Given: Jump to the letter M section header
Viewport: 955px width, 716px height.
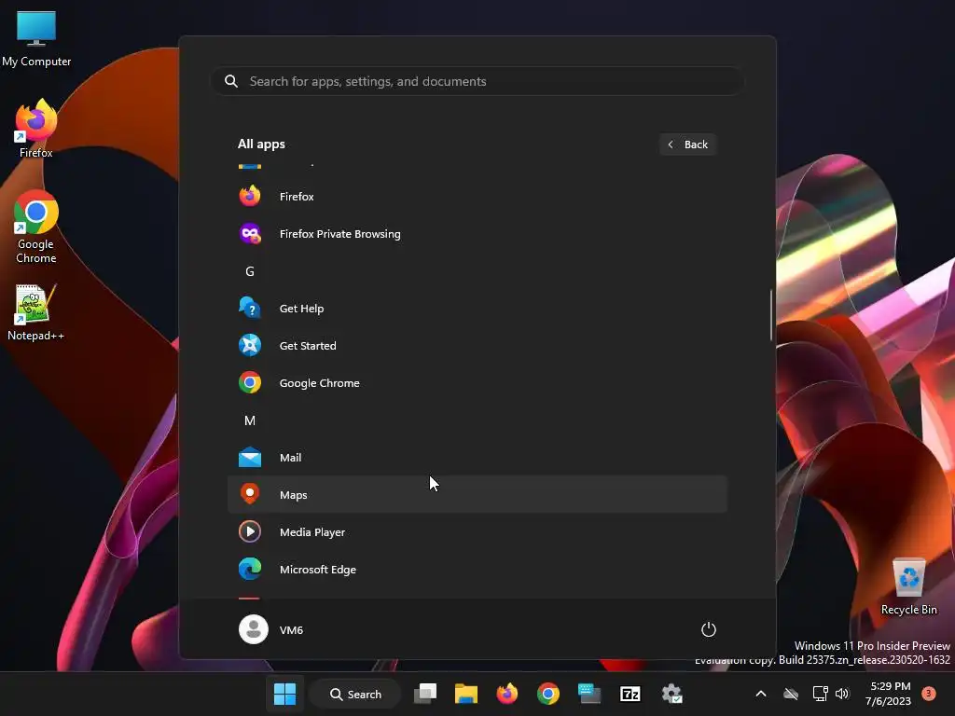Looking at the screenshot, I should (x=250, y=420).
